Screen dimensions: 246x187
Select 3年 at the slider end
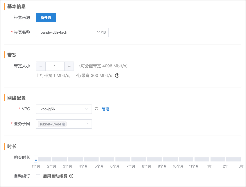(240, 159)
